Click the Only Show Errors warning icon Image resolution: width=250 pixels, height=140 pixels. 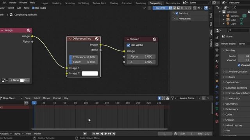click(168, 98)
